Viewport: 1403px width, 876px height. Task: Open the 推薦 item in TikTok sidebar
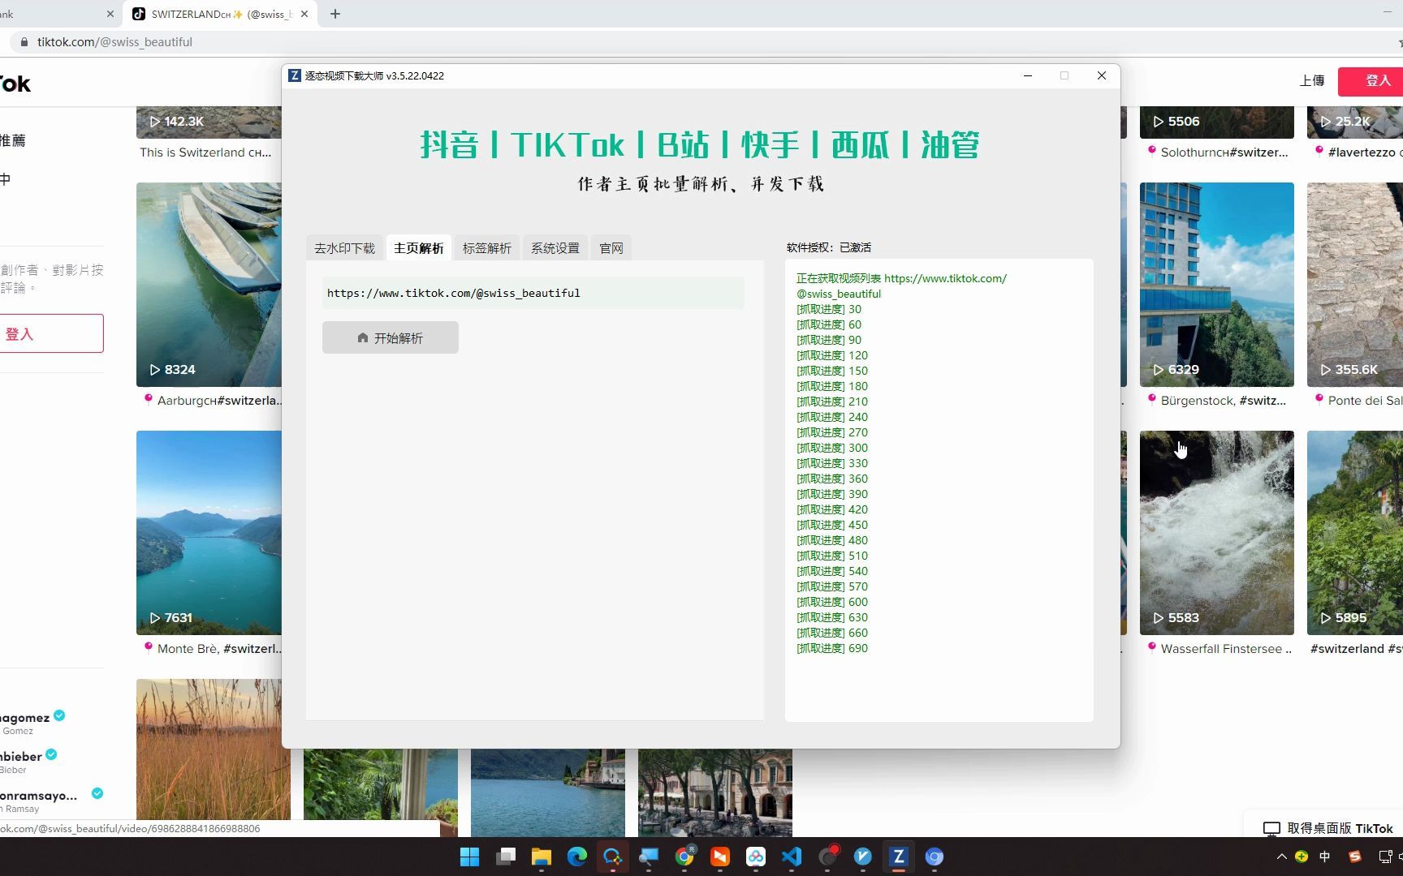13,140
